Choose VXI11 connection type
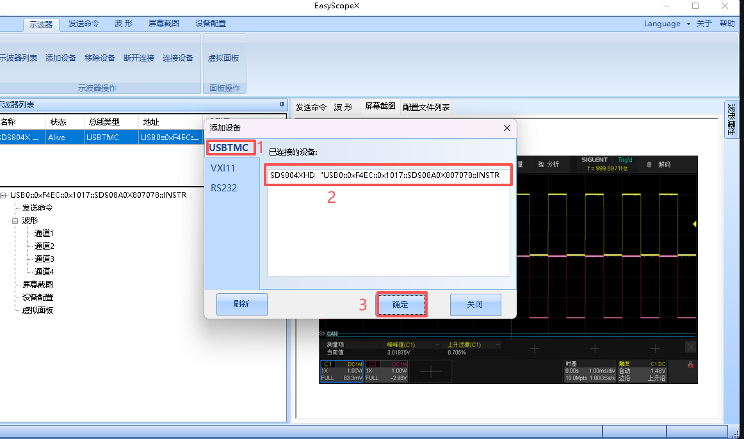Screen dimensions: 744x439 [x=223, y=168]
